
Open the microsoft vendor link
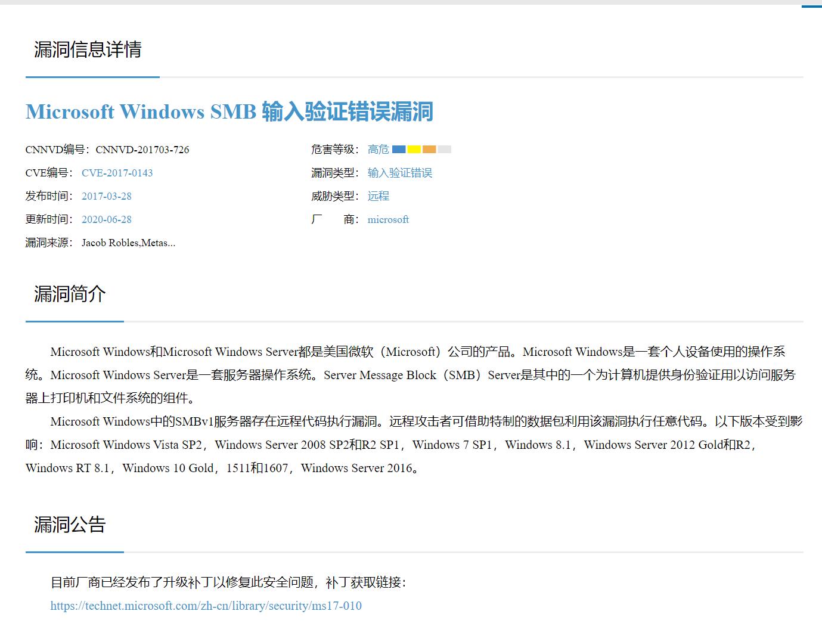pyautogui.click(x=388, y=219)
